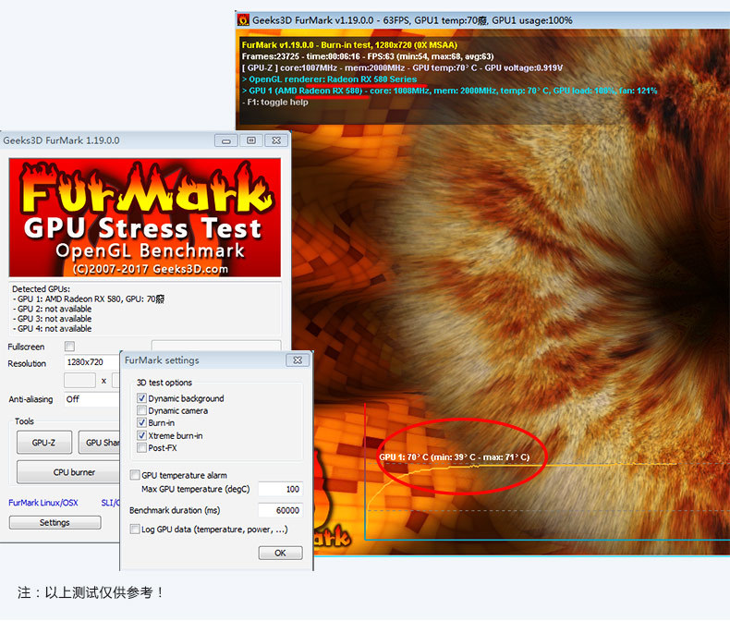Click the GPU 3: not available entry
This screenshot has height=621, width=730.
(52, 319)
